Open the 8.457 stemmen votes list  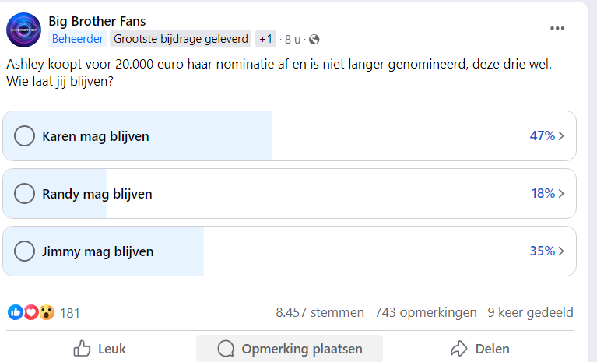click(320, 312)
